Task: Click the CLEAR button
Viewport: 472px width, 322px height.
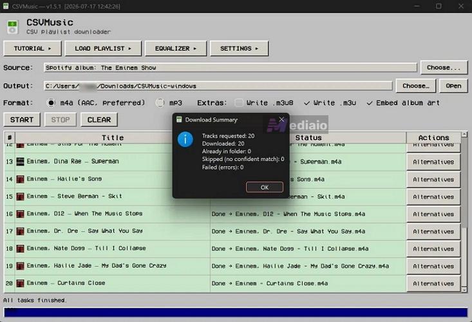Action: pyautogui.click(x=99, y=120)
